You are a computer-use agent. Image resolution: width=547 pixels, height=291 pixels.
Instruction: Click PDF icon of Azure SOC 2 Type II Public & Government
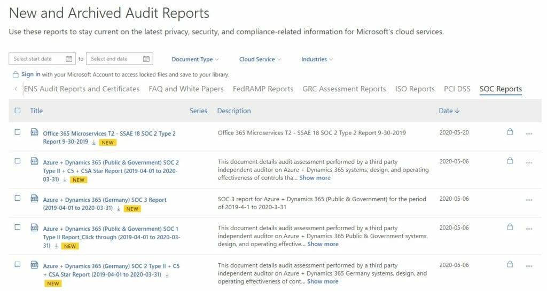pyautogui.click(x=34, y=161)
